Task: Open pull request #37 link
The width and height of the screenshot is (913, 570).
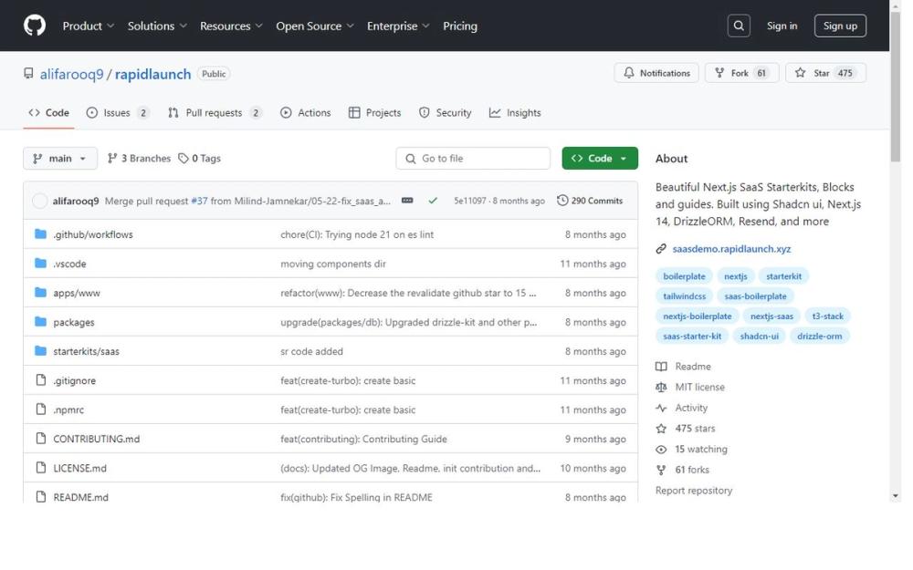Action: [199, 201]
